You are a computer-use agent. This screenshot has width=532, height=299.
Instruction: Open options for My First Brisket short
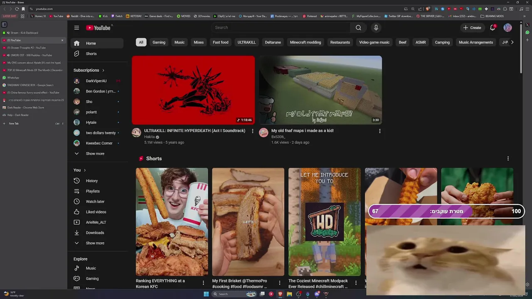click(x=280, y=283)
